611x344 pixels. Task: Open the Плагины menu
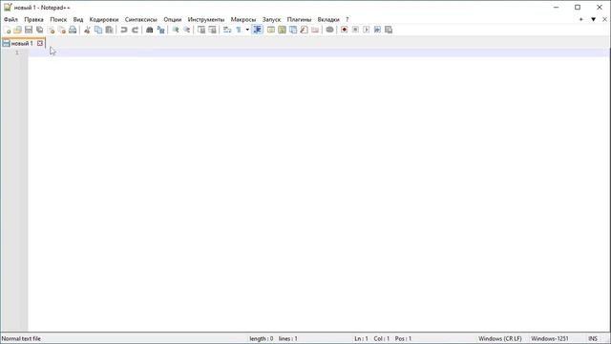[x=299, y=19]
